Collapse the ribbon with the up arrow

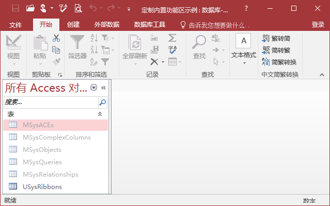point(322,75)
